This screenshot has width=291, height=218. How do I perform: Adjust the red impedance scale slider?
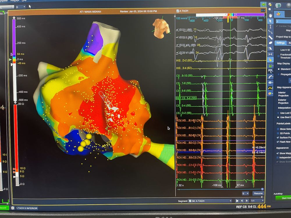pos(14,169)
